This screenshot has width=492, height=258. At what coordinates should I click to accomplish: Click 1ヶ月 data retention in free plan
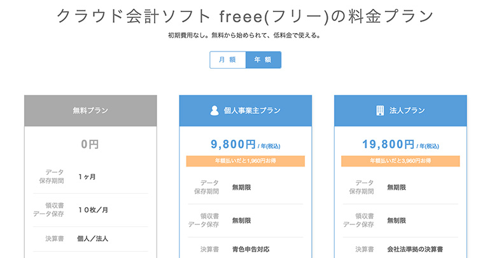pyautogui.click(x=87, y=177)
